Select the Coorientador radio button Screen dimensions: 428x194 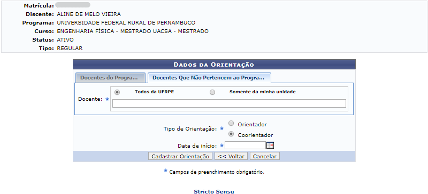231,134
